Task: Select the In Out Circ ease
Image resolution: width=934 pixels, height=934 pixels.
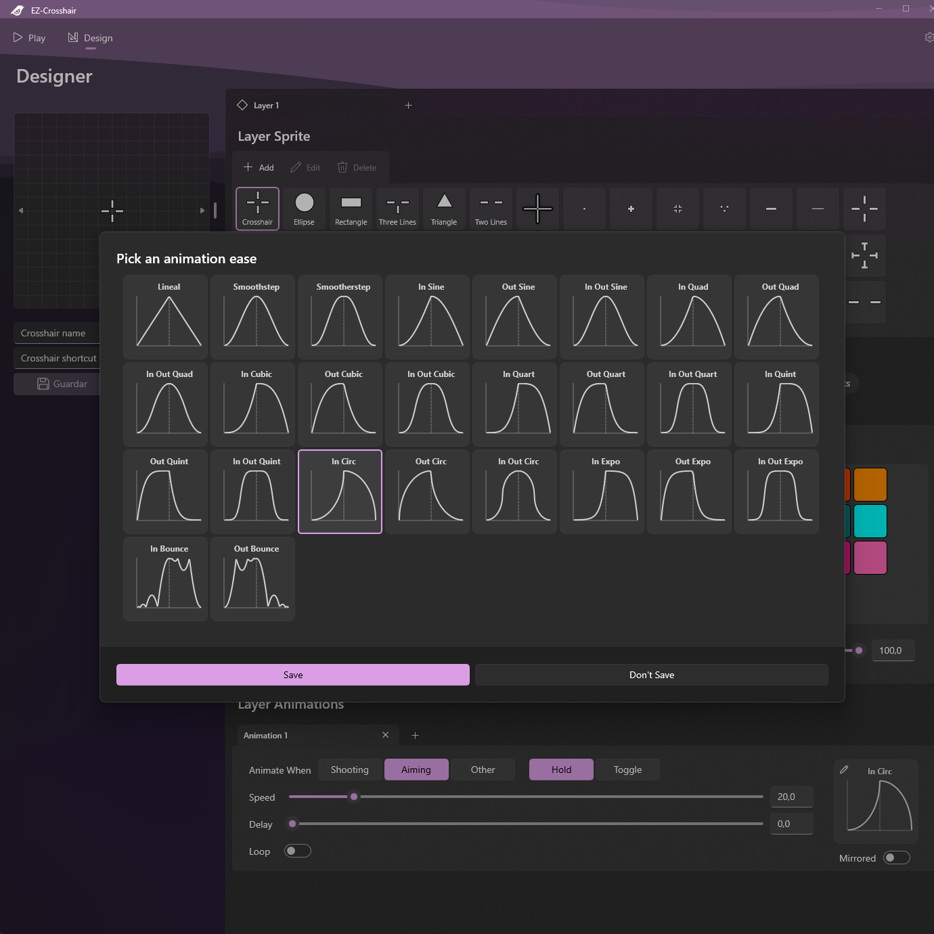Action: 514,491
